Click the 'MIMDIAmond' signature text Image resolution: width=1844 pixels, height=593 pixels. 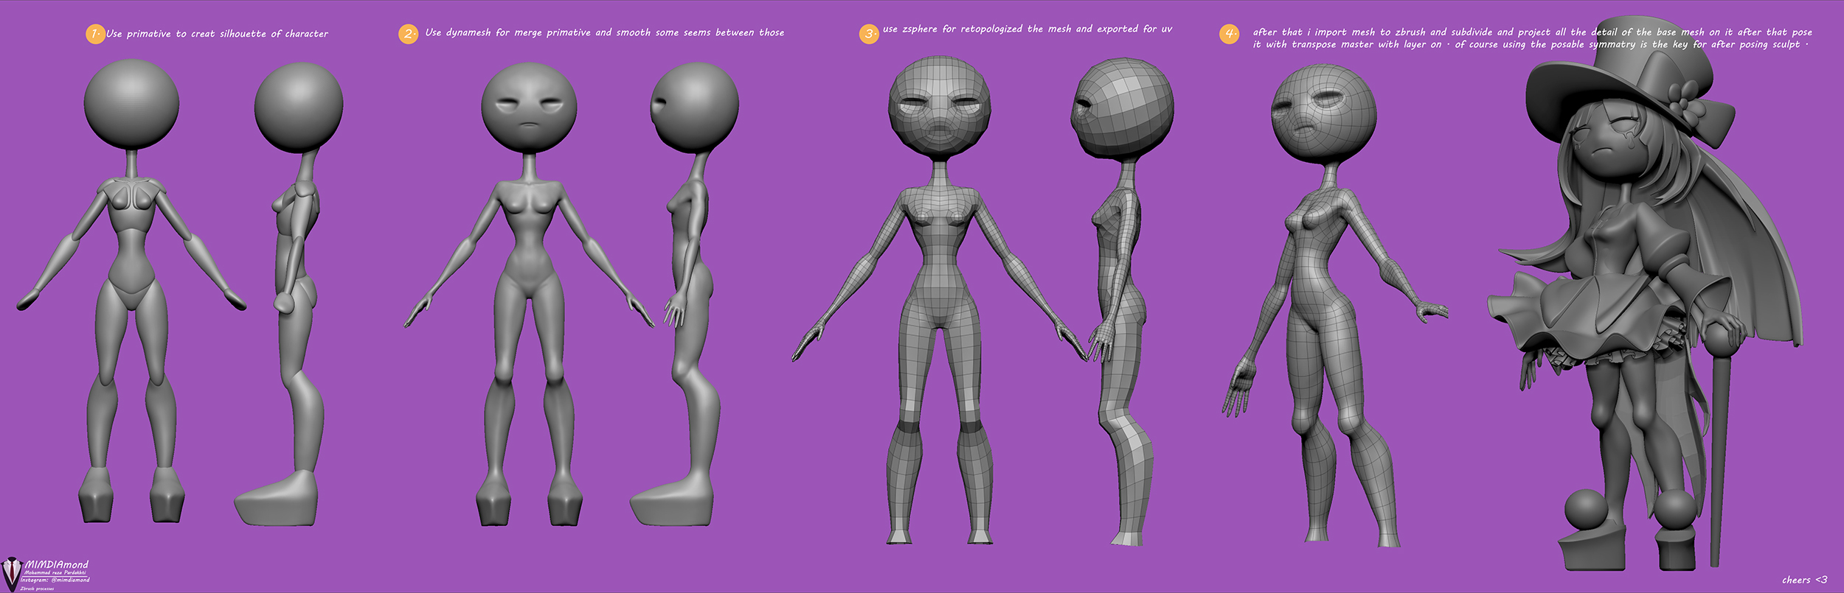(57, 564)
